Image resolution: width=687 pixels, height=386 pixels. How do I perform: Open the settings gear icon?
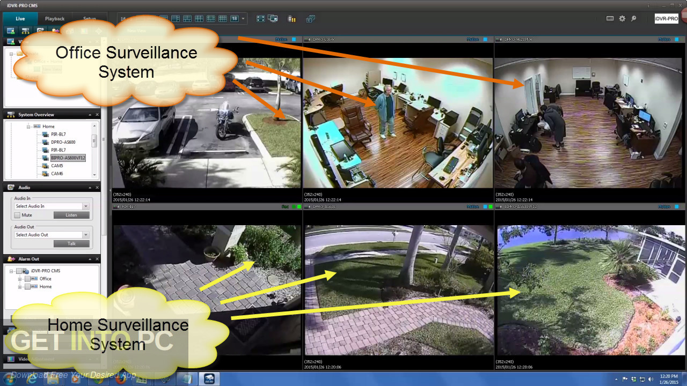pyautogui.click(x=622, y=18)
